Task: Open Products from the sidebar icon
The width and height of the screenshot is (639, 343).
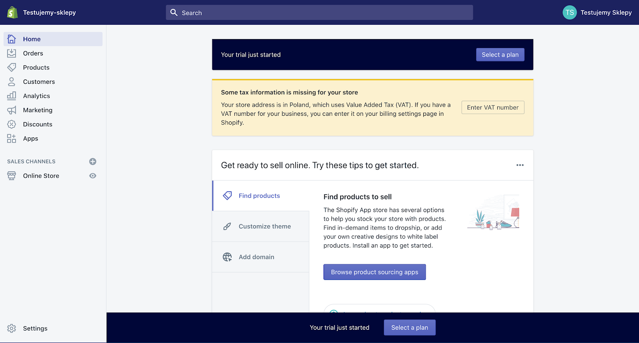Action: click(12, 67)
